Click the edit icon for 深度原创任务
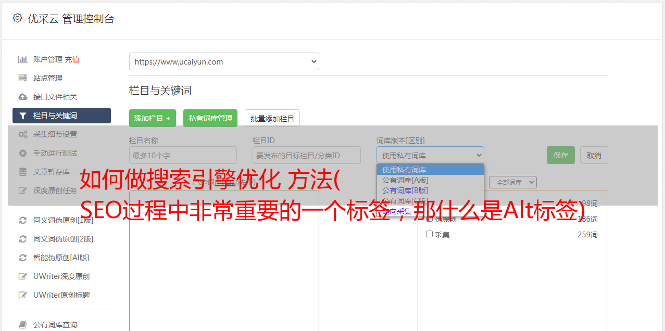Image resolution: width=665 pixels, height=331 pixels. pos(22,190)
